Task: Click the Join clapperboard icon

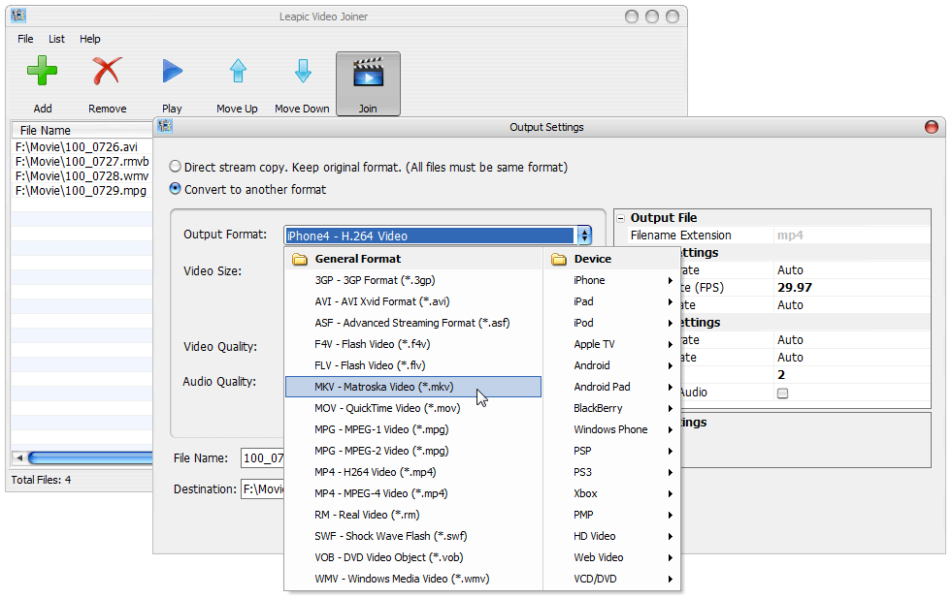Action: click(x=368, y=74)
